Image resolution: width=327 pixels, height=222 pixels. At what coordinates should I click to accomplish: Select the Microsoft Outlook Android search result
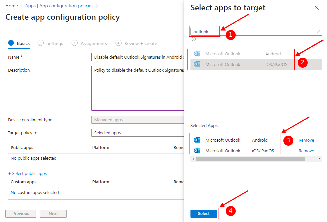pos(256,54)
